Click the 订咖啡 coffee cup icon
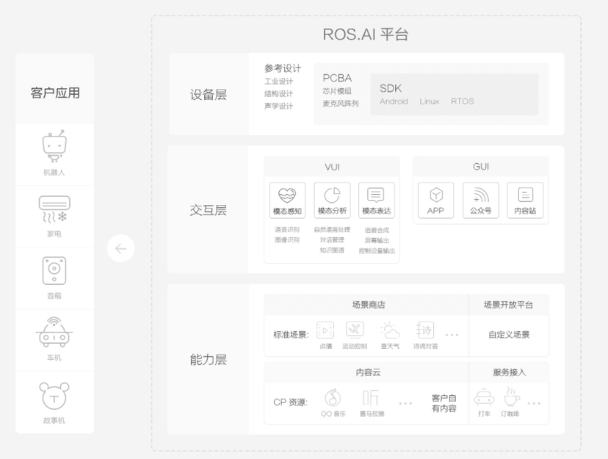This screenshot has width=608, height=459. pos(511,397)
